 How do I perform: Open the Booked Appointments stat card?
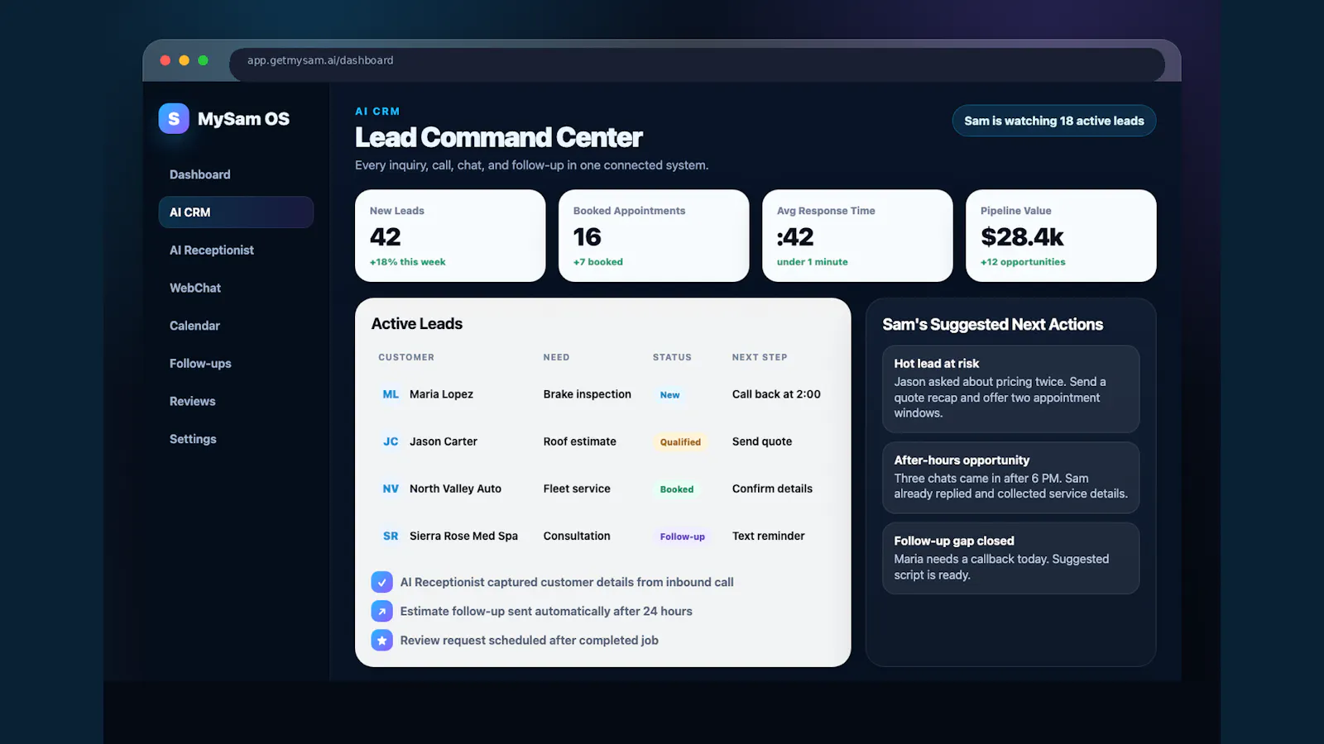click(654, 236)
